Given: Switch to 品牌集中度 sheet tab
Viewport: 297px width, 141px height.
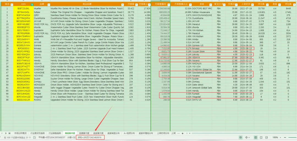Looking at the screenshot, I should tap(84, 133).
